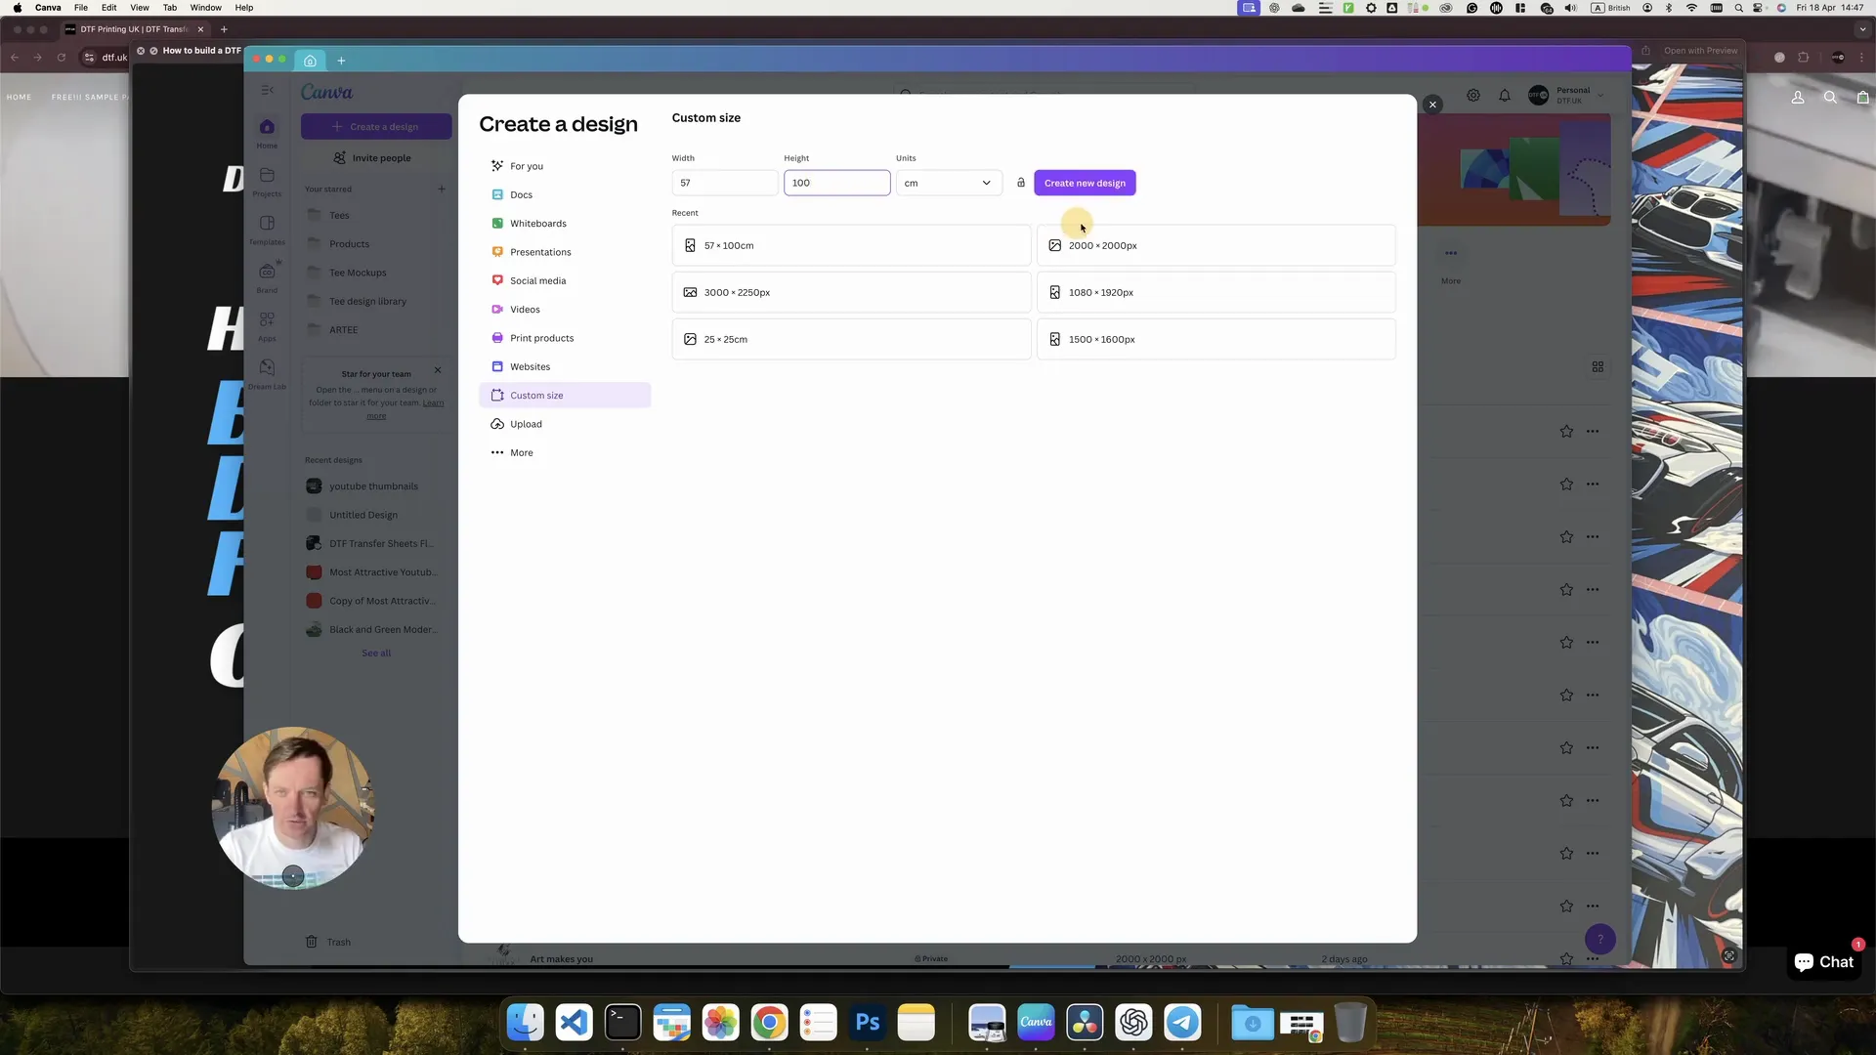The width and height of the screenshot is (1876, 1055).
Task: Expand the Personal account dropdown
Action: tap(1566, 95)
